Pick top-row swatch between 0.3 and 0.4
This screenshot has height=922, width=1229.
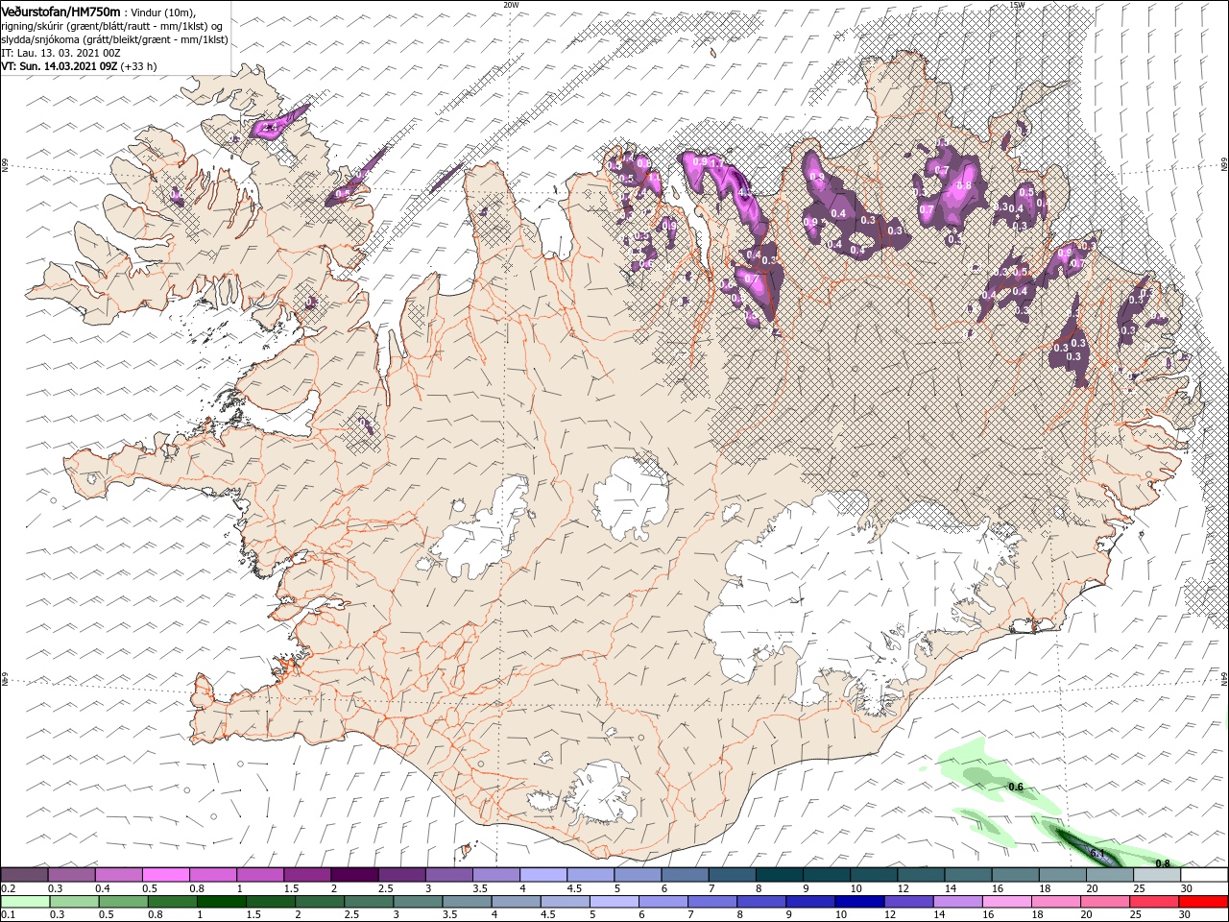tap(72, 874)
